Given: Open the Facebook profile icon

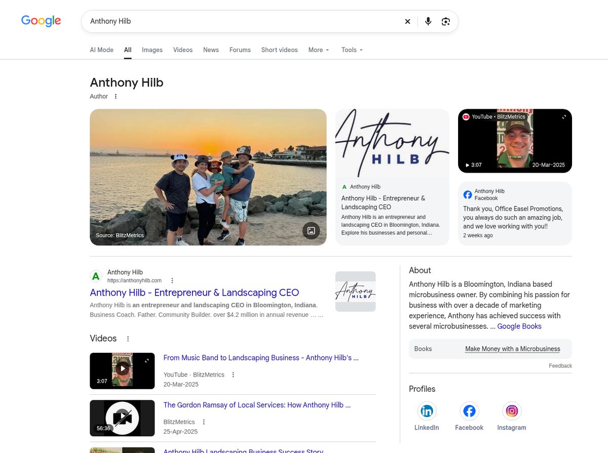Looking at the screenshot, I should 469,411.
